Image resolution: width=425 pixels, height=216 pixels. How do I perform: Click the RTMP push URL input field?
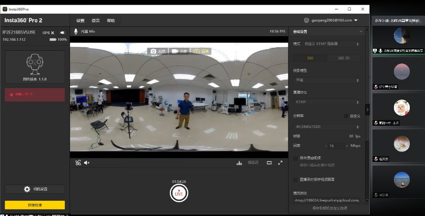[327, 200]
